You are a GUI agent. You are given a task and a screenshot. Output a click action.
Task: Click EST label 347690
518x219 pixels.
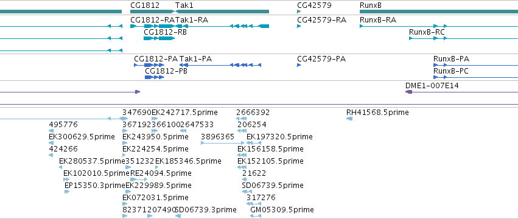137,113
